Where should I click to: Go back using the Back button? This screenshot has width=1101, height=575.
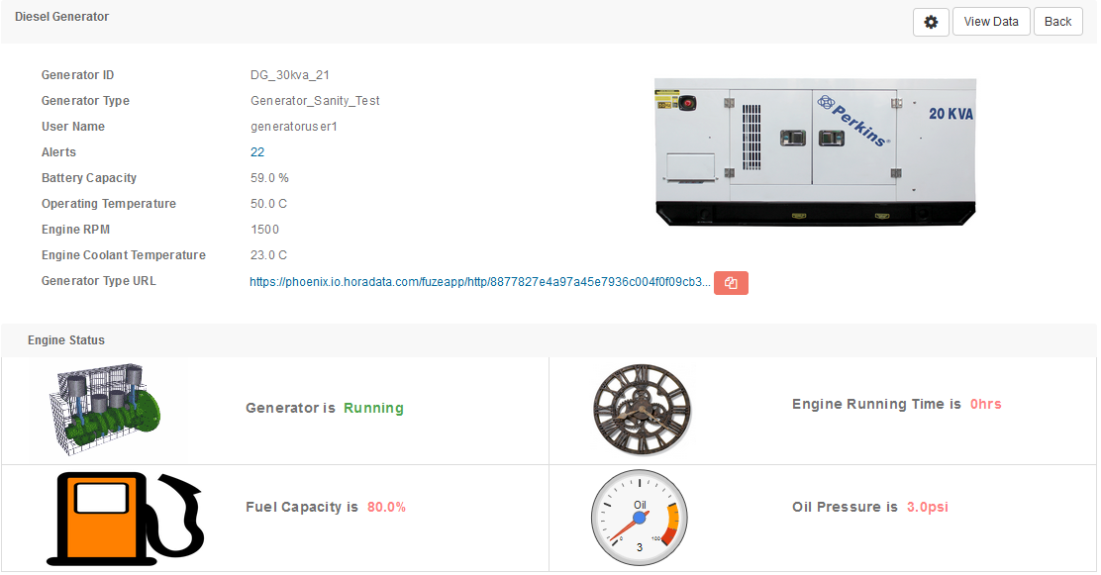point(1057,22)
